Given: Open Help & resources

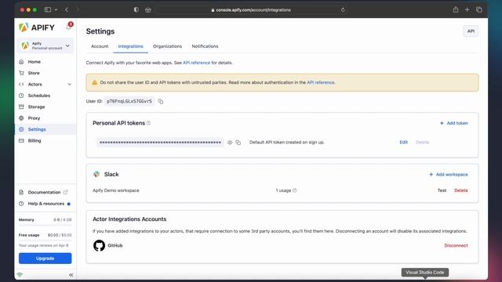Looking at the screenshot, I should (45, 204).
